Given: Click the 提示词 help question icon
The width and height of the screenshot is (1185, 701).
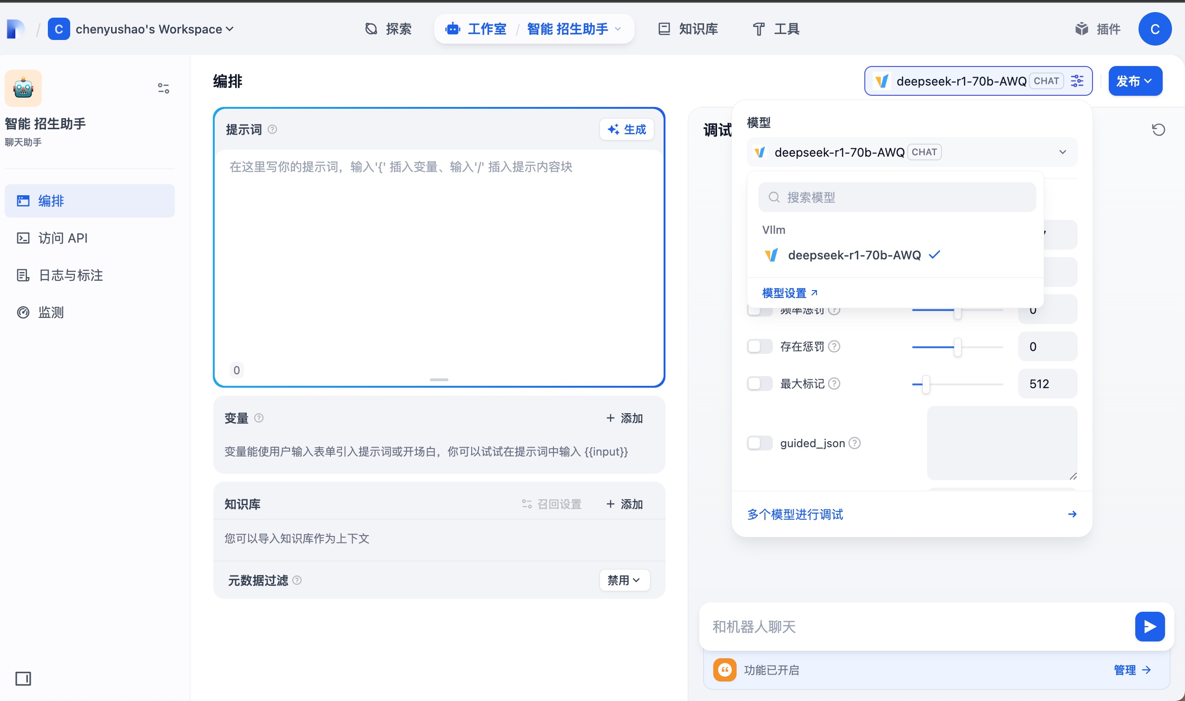Looking at the screenshot, I should pyautogui.click(x=272, y=129).
